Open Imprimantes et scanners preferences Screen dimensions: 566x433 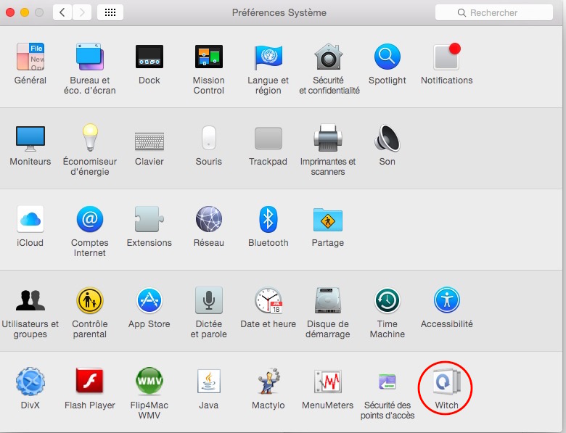(327, 138)
